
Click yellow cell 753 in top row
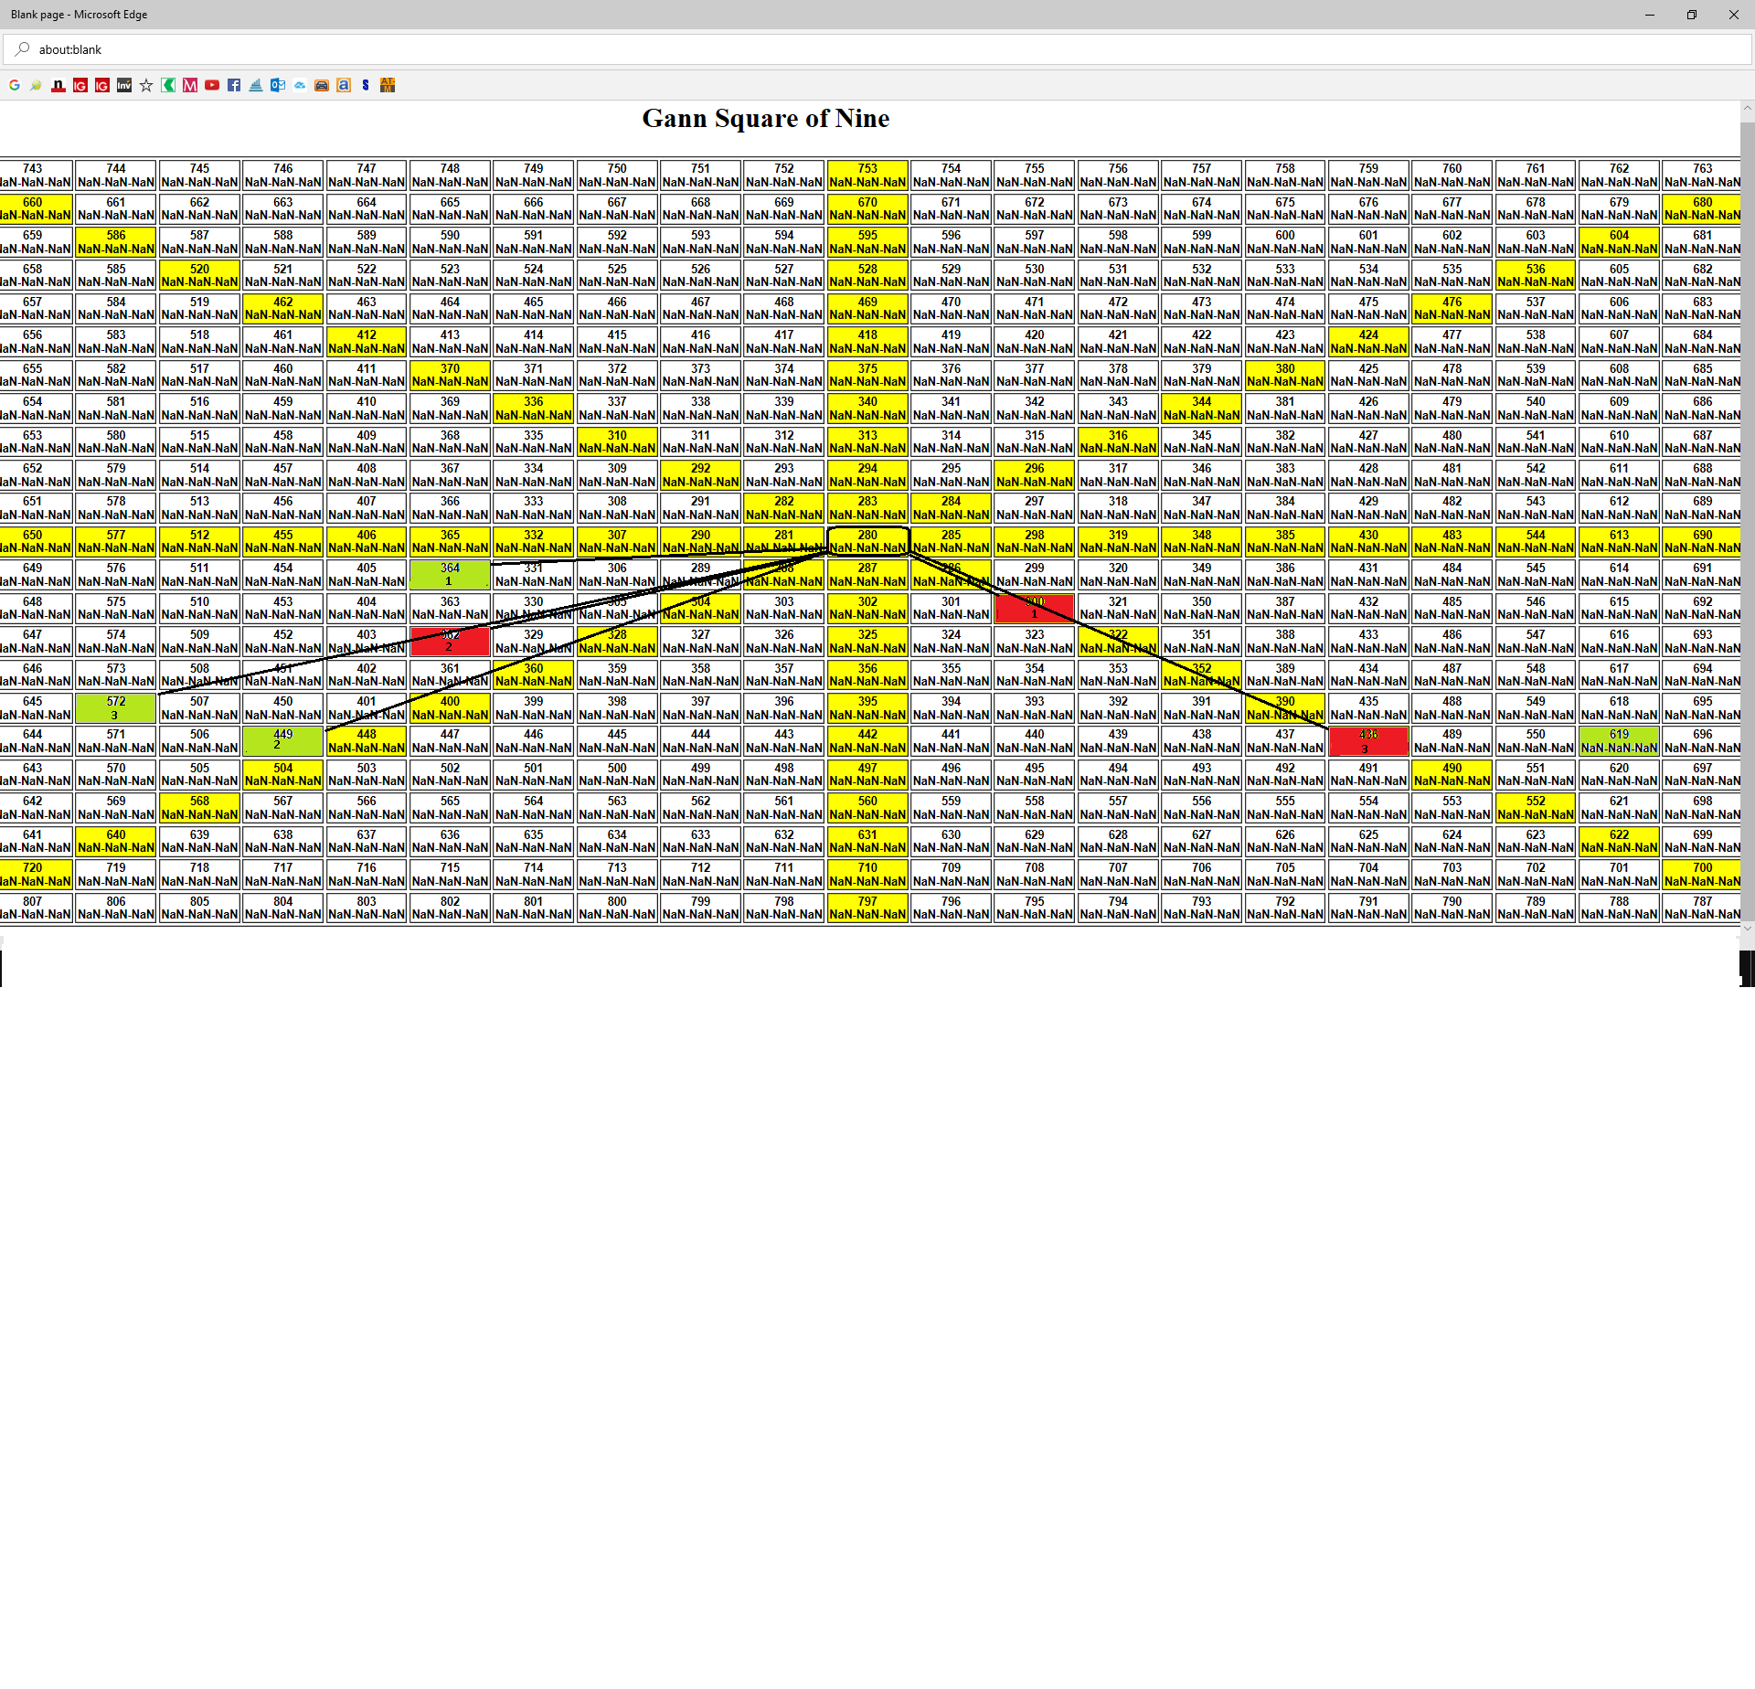point(867,175)
